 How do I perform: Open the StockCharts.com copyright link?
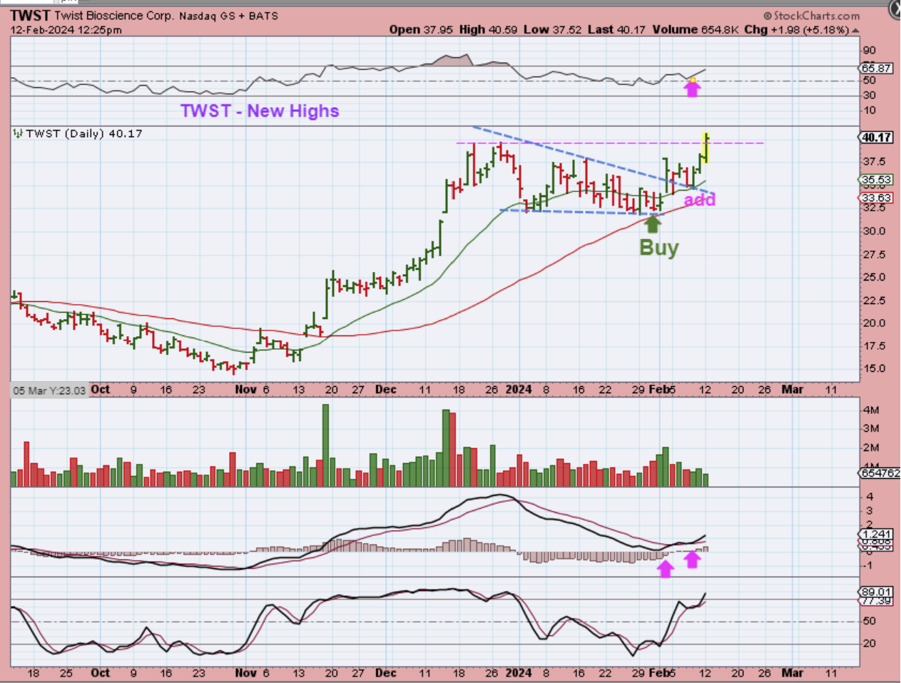tap(812, 16)
